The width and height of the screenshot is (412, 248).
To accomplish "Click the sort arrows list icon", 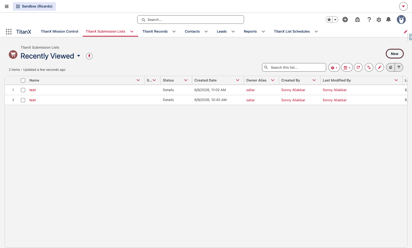I will (369, 68).
